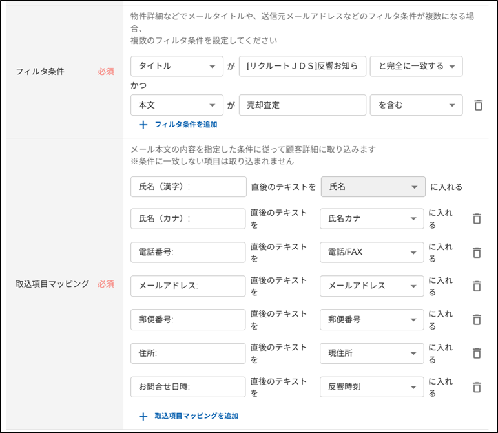This screenshot has height=433, width=498.
Task: Click the ※条件に一致しない項目は取り込まれません note
Action: coord(212,162)
